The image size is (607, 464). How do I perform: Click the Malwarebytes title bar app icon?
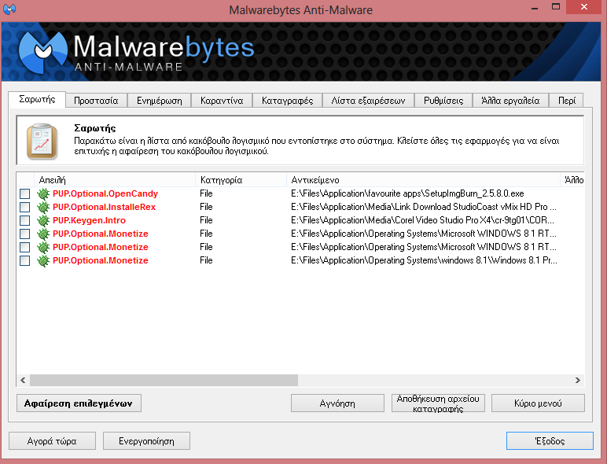click(9, 9)
